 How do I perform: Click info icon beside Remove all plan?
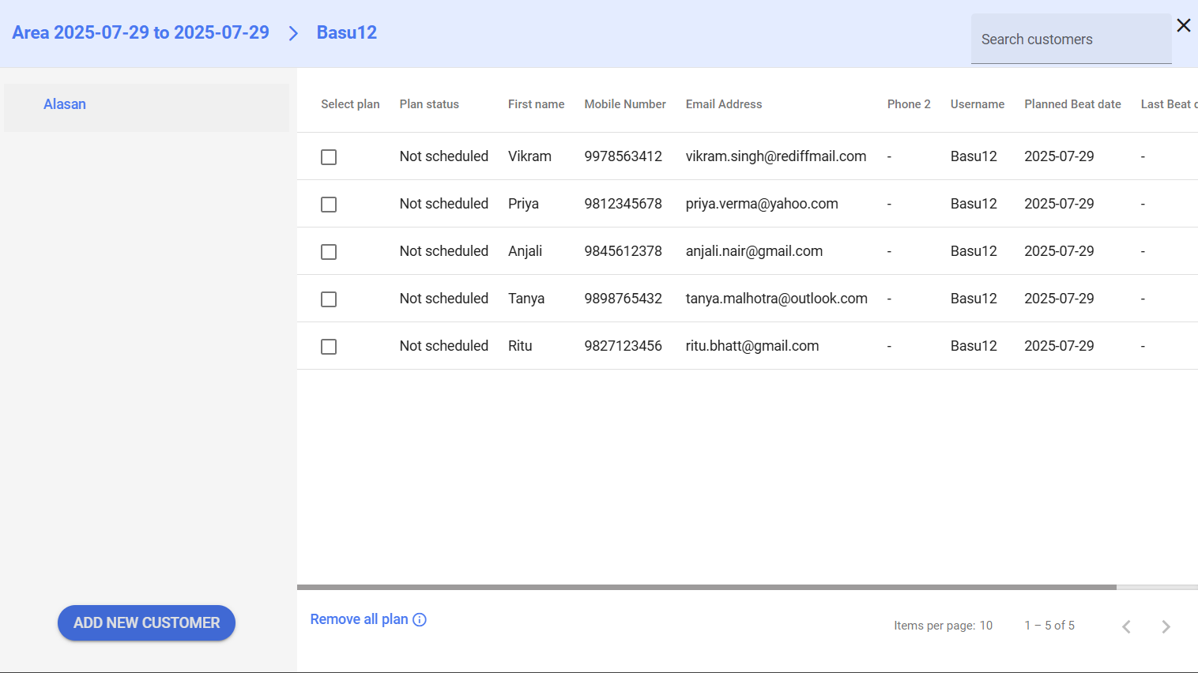[x=420, y=620]
